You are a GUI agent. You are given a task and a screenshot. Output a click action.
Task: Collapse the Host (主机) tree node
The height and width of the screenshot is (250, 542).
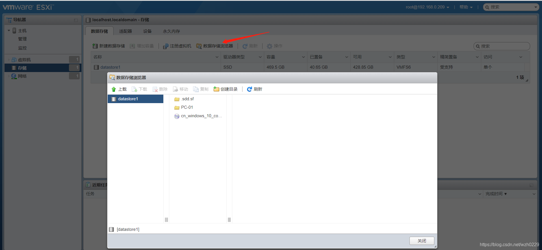tap(9, 31)
